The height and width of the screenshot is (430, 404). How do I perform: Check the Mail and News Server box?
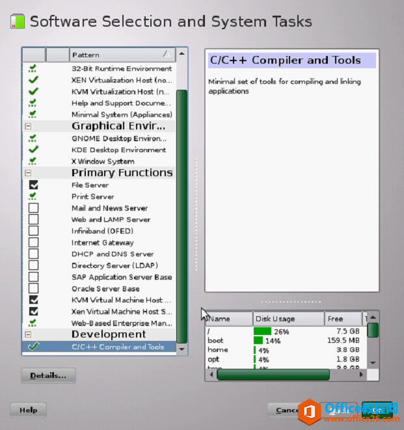(33, 208)
